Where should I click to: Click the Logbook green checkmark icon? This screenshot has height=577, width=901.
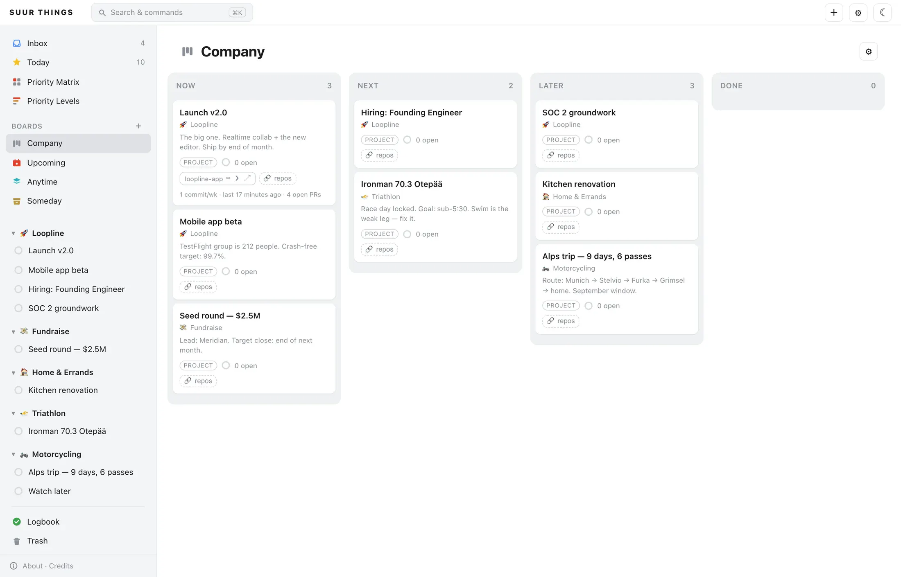coord(17,521)
